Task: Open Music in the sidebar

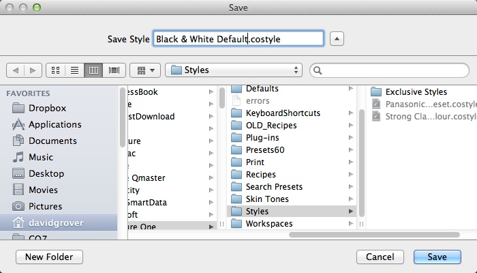Action: tap(59, 157)
